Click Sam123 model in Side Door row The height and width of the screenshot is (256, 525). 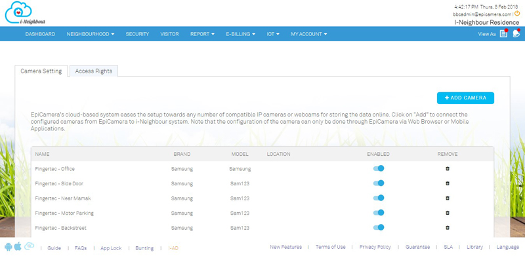point(240,183)
